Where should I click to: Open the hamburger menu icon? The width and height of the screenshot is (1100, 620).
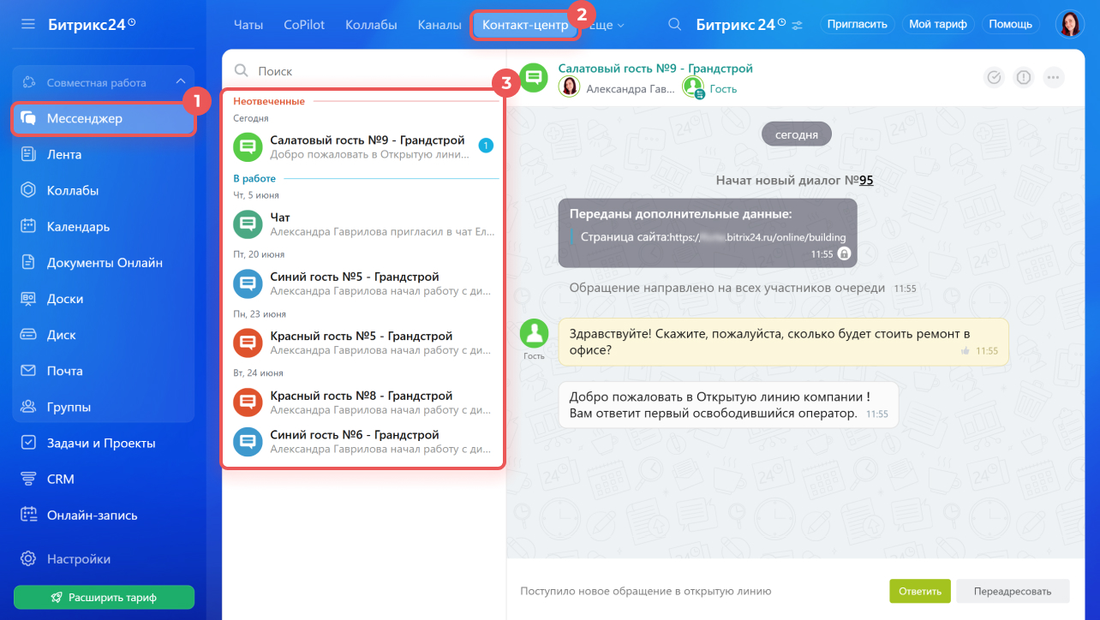(x=28, y=24)
